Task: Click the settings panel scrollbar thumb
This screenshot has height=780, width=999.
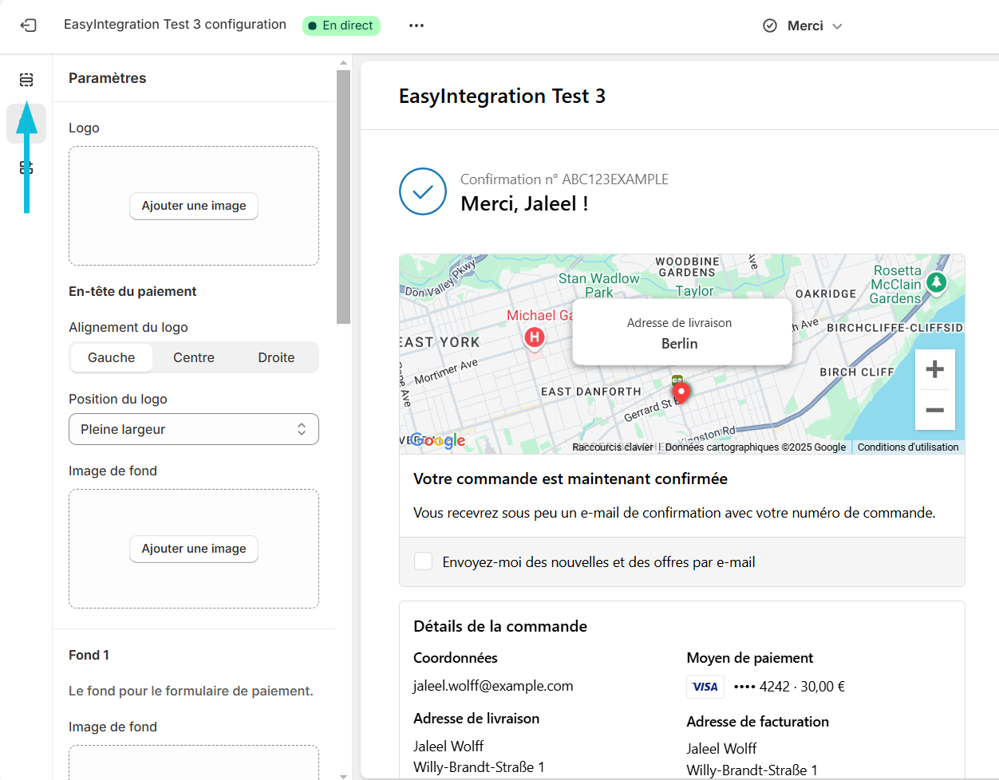Action: 344,197
